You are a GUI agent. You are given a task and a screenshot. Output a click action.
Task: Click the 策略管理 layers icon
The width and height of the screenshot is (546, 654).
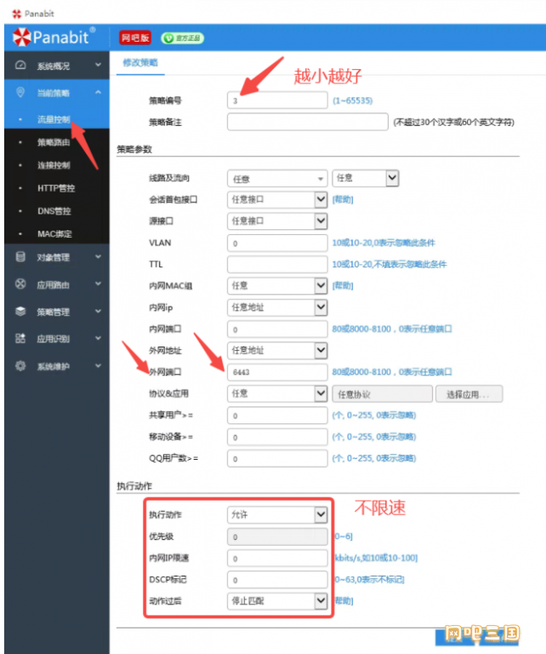tap(20, 311)
